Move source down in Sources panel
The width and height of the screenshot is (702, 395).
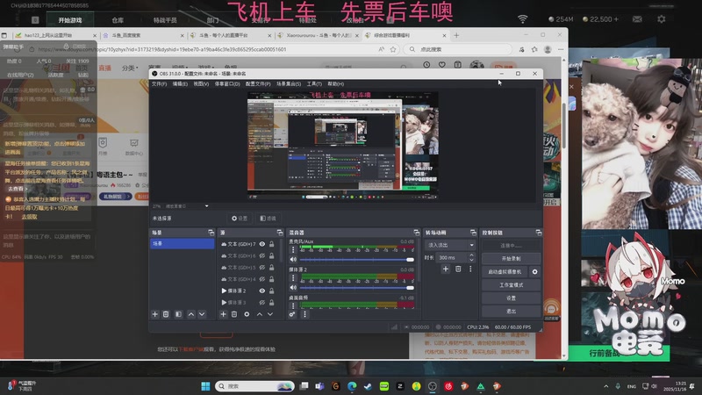tap(270, 314)
